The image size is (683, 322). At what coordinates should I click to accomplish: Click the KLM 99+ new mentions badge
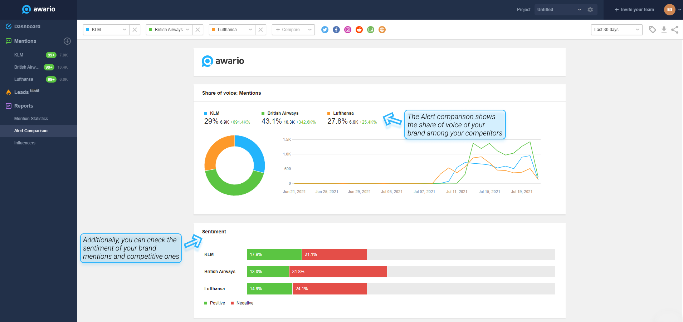(x=51, y=55)
